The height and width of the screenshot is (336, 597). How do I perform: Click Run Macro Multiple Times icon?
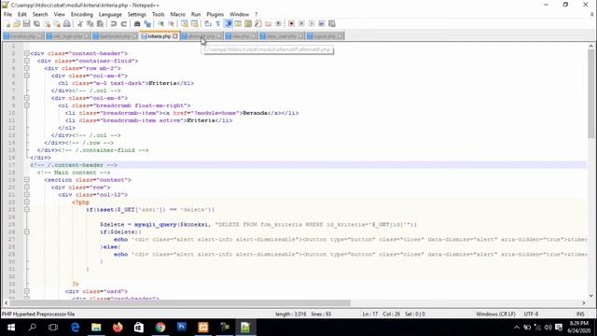tap(322, 24)
